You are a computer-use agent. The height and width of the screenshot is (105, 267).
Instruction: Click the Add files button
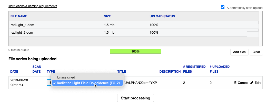239,52
